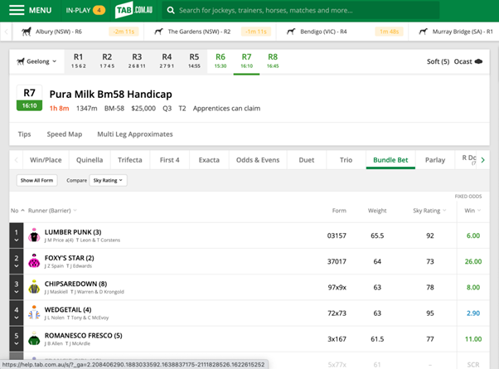
Task: Select Chipsaredown win odds 8.00
Action: 473,287
